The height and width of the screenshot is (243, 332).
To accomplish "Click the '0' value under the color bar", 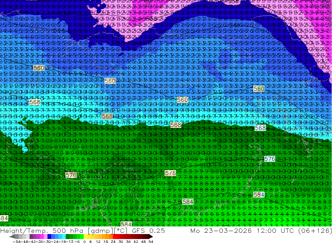I will point(84,242).
